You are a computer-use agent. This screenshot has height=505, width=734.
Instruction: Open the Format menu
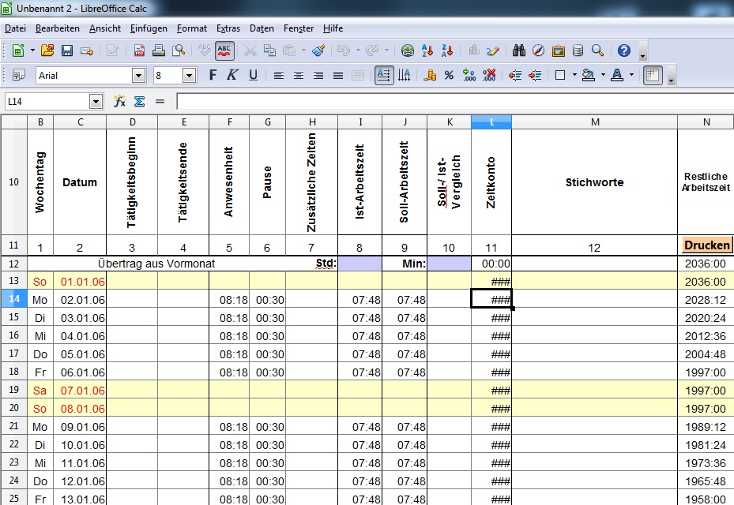point(192,28)
